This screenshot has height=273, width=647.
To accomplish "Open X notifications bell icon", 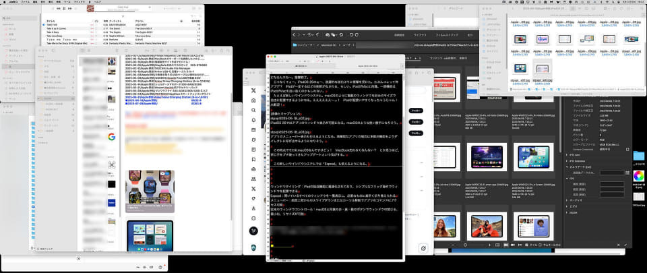I will [x=253, y=120].
